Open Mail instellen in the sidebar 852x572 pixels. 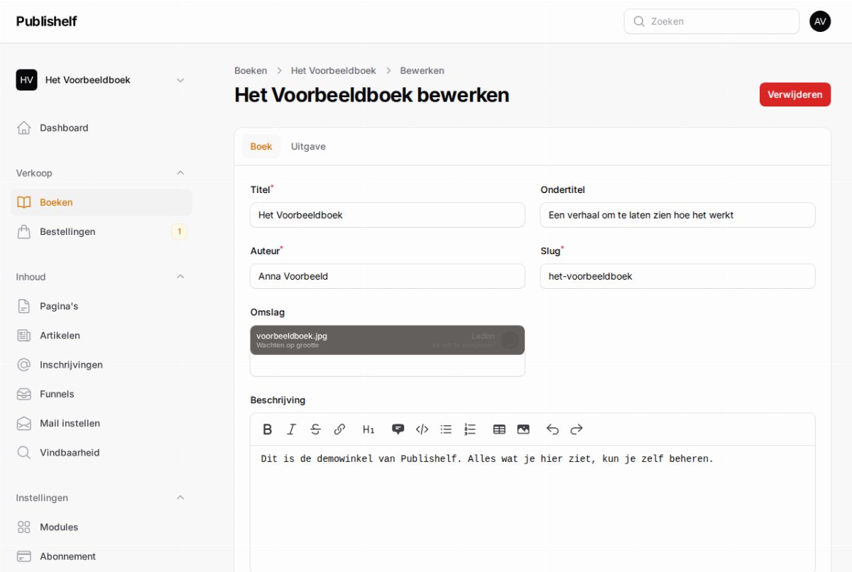[102, 423]
